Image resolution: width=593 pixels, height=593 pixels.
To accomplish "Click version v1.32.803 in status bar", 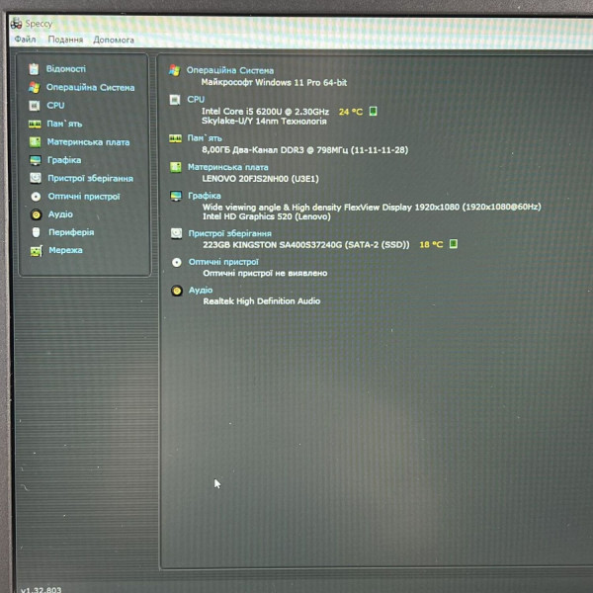I will (41, 590).
